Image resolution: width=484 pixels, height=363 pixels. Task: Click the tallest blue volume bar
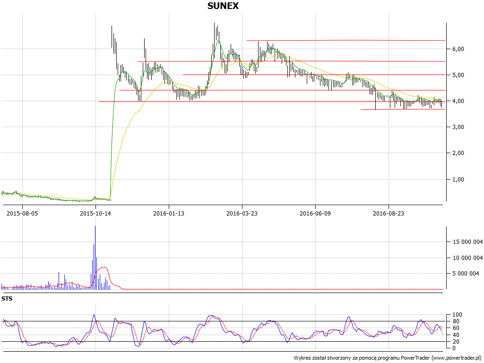(95, 258)
